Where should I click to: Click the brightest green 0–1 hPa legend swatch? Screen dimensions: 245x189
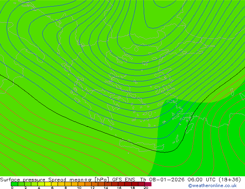pos(14,184)
